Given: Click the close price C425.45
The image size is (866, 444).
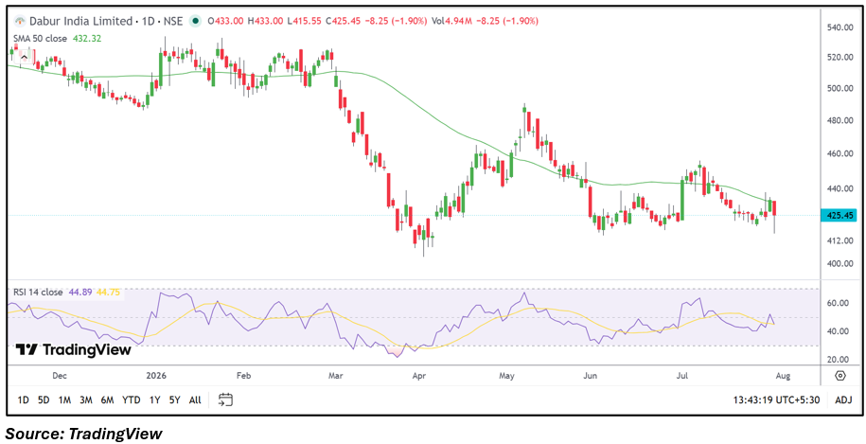Looking at the screenshot, I should (345, 22).
